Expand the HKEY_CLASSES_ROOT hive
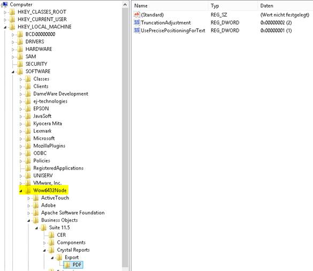Screen dimensions: 313x271 pos(5,12)
